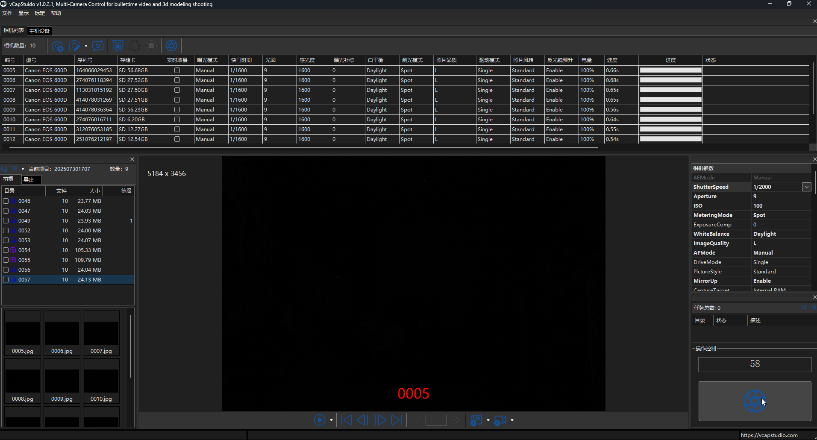This screenshot has height=440, width=817.
Task: Click the edit camera icon in toolbar
Action: 74,46
